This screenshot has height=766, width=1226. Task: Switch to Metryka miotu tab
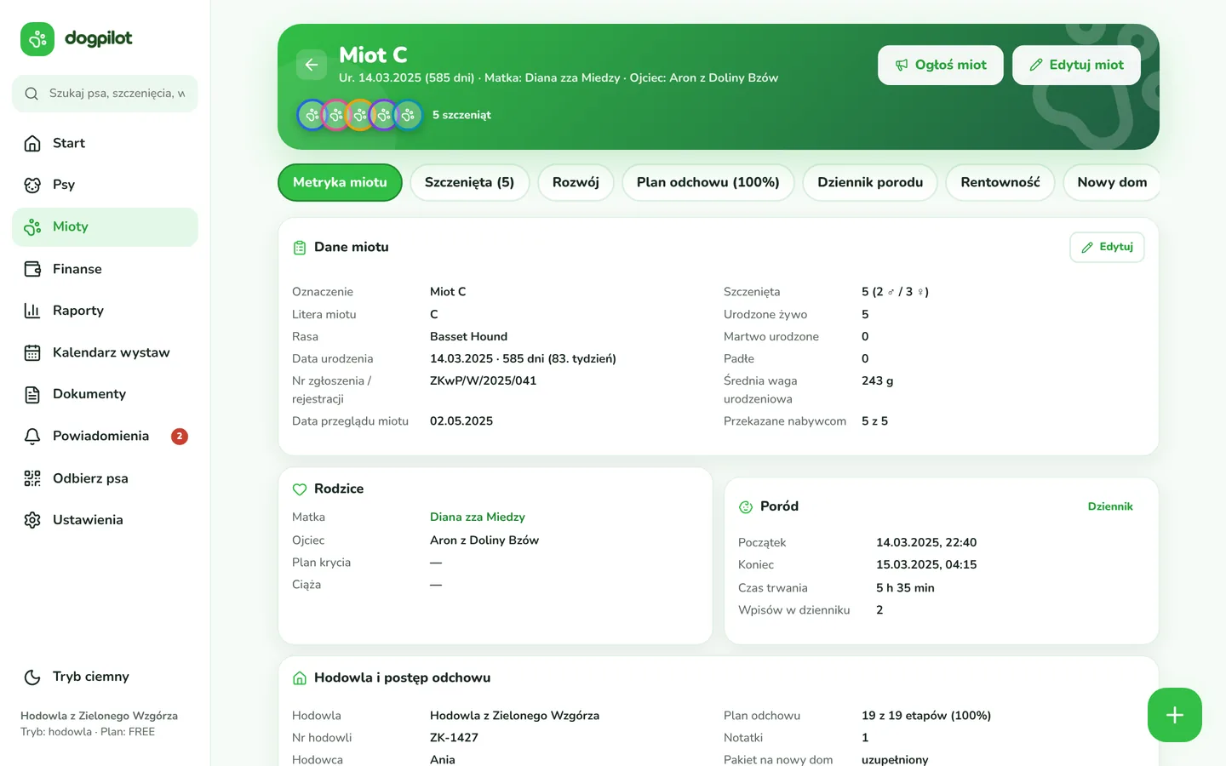(340, 182)
